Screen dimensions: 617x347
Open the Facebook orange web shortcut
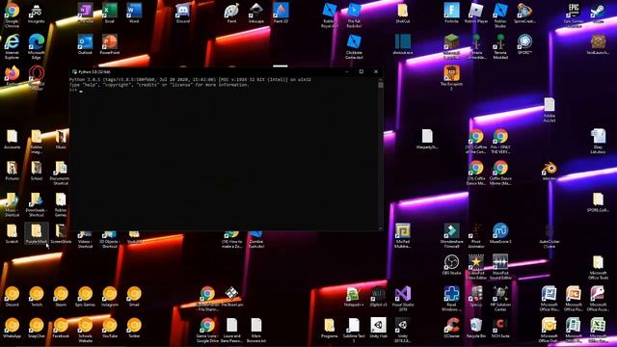pos(61,328)
